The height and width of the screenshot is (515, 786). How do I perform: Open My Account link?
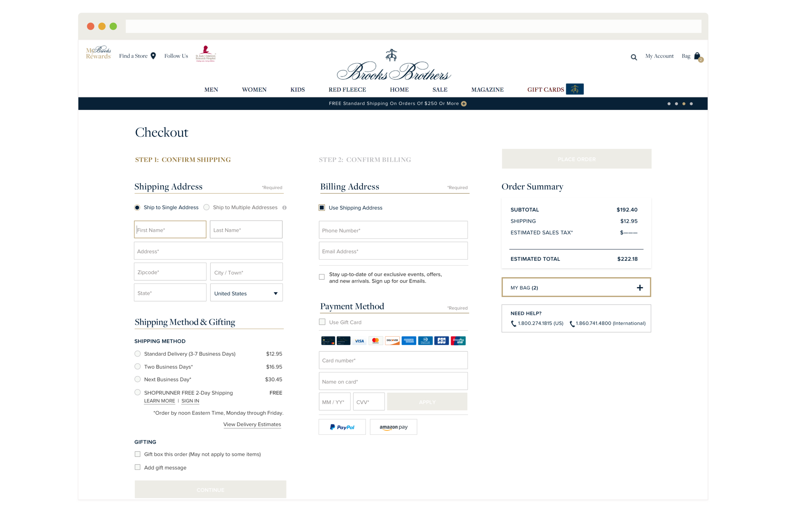(659, 56)
